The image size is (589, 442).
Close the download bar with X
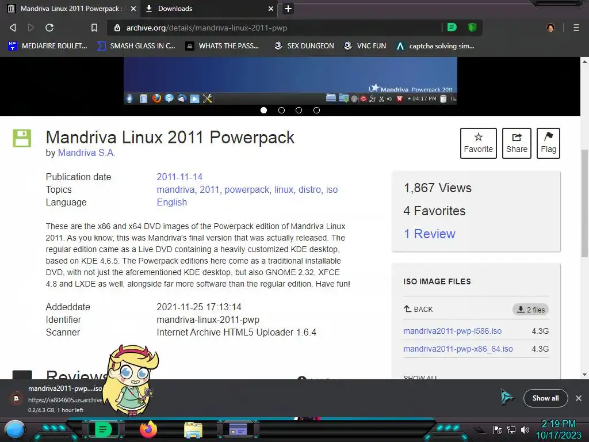click(579, 398)
